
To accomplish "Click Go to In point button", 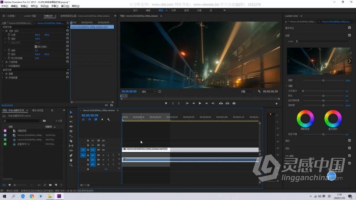I will 187,103.
